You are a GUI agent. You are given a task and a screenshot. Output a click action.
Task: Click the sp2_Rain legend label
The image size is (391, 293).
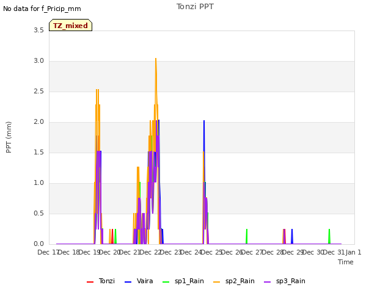tap(240, 281)
